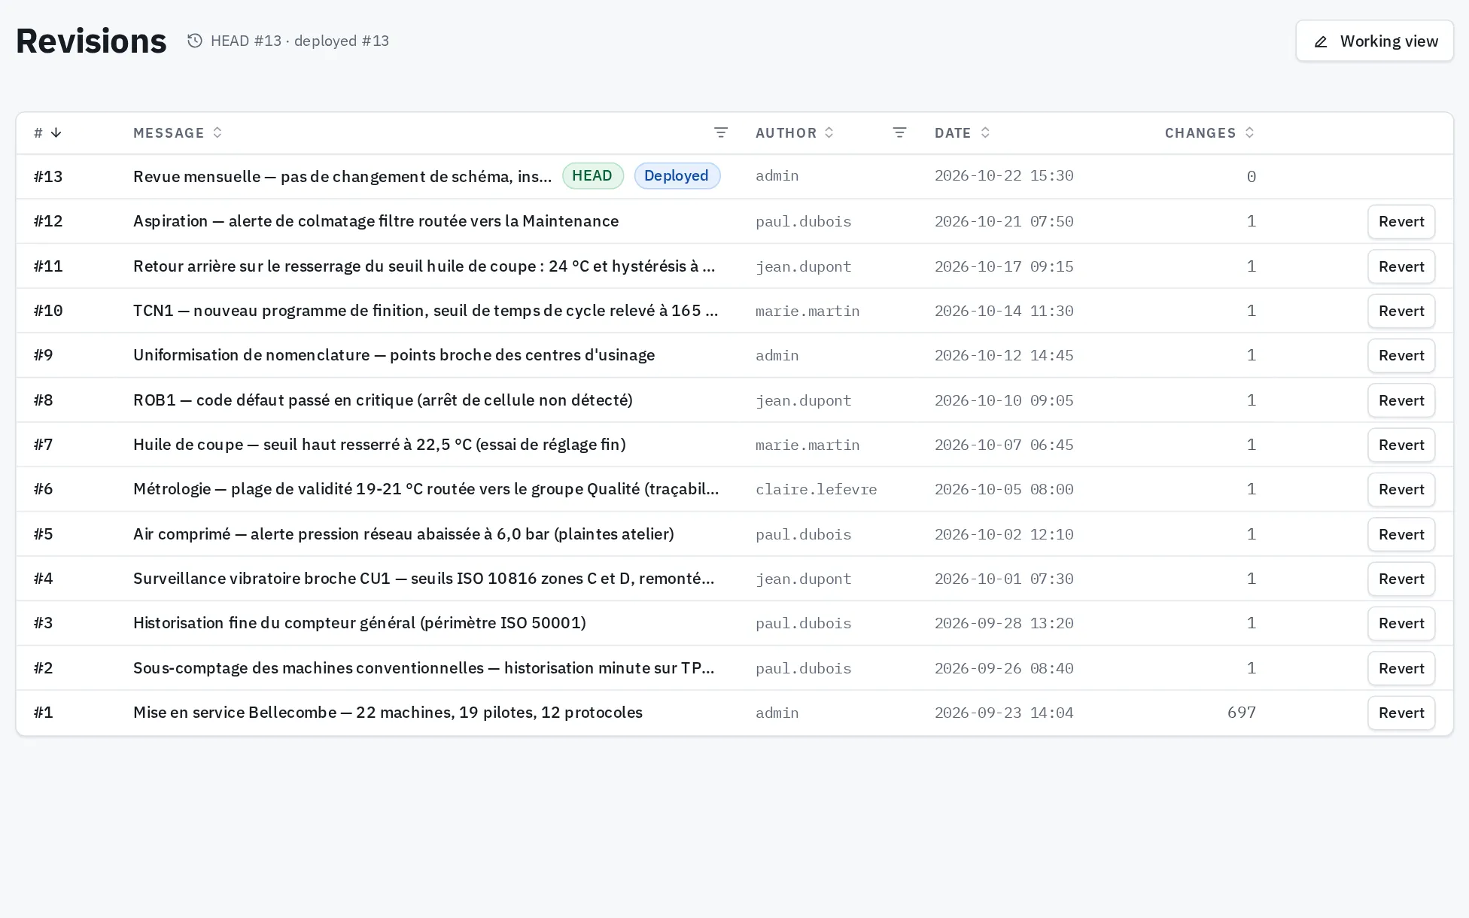The width and height of the screenshot is (1469, 918).
Task: Click date '2026-10-22 15:30' cell
Action: tap(1004, 176)
